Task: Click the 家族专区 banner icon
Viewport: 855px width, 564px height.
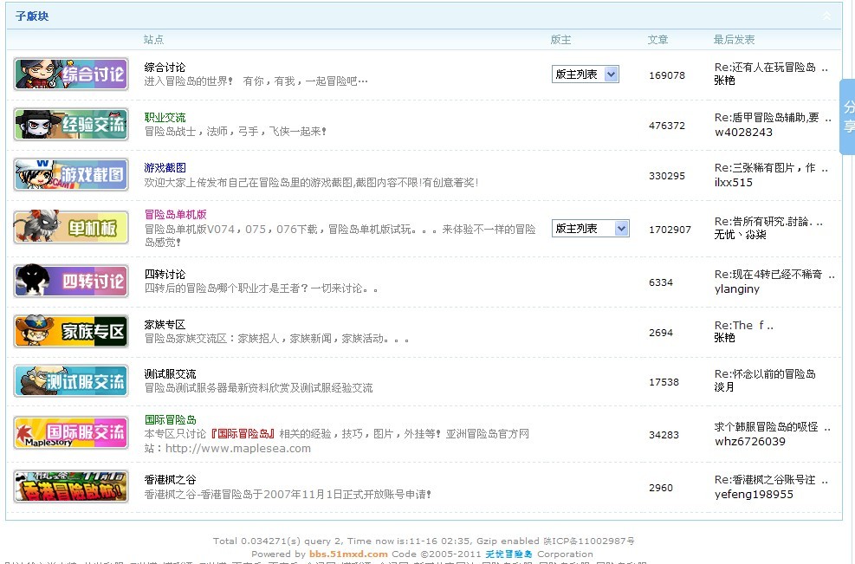Action: [71, 332]
